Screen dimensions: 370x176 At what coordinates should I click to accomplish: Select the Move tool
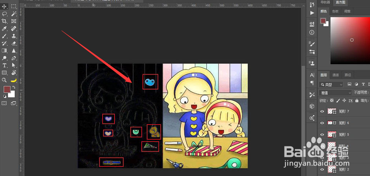pos(4,6)
